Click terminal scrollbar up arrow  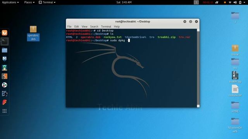[x=198, y=30]
